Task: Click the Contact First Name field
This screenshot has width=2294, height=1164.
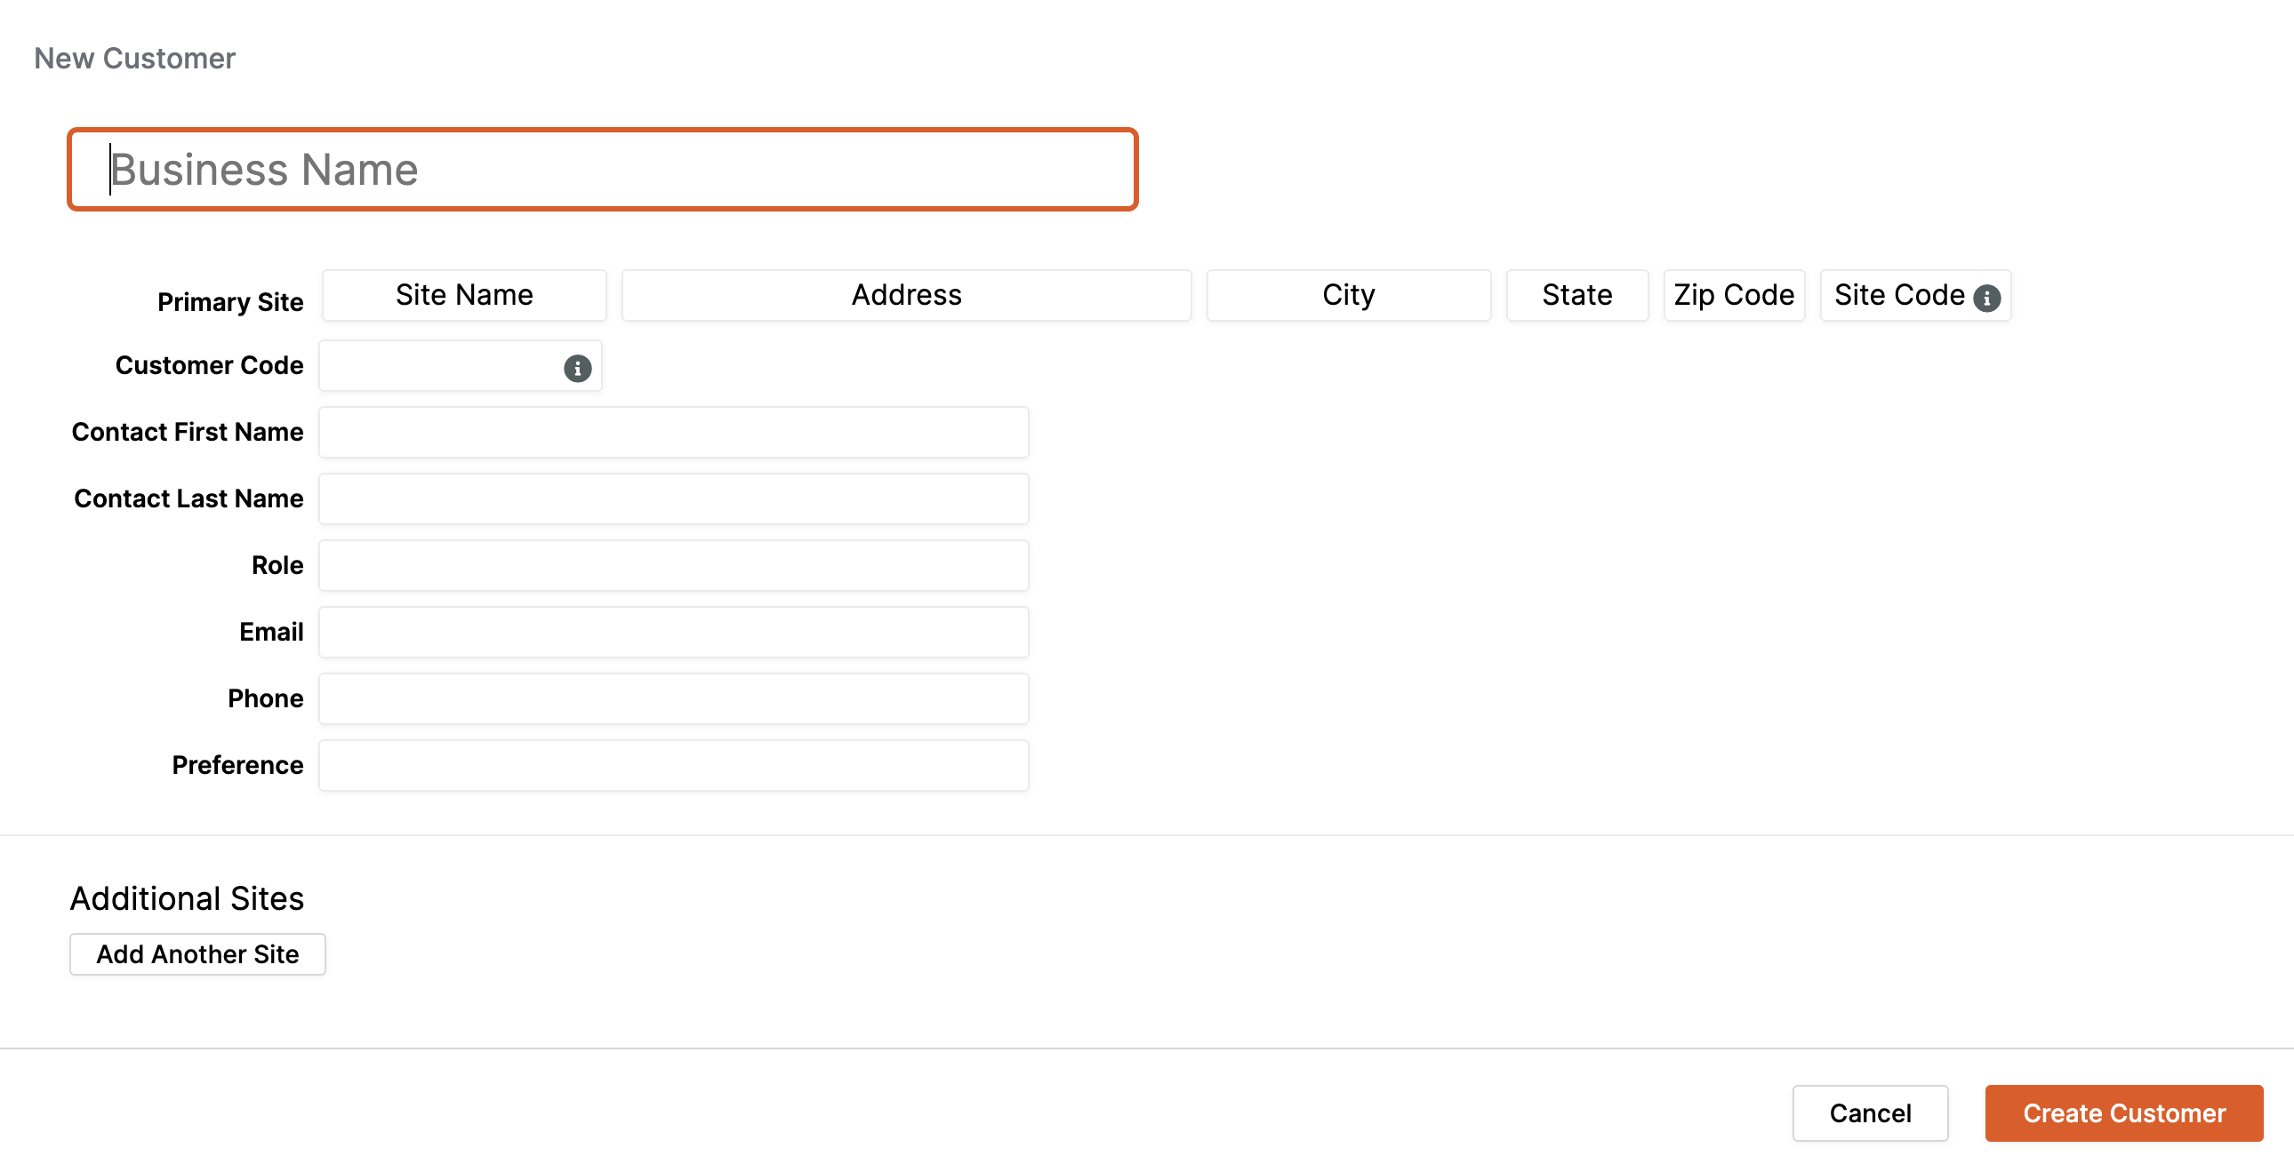Action: point(674,433)
